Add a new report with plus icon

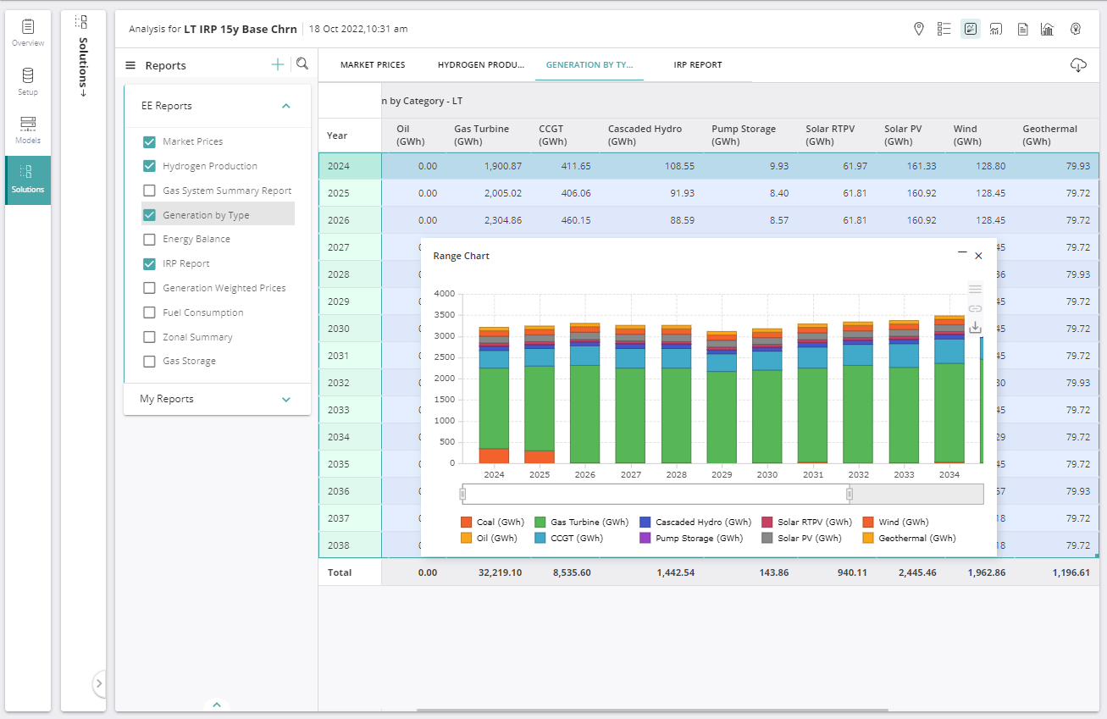point(278,64)
